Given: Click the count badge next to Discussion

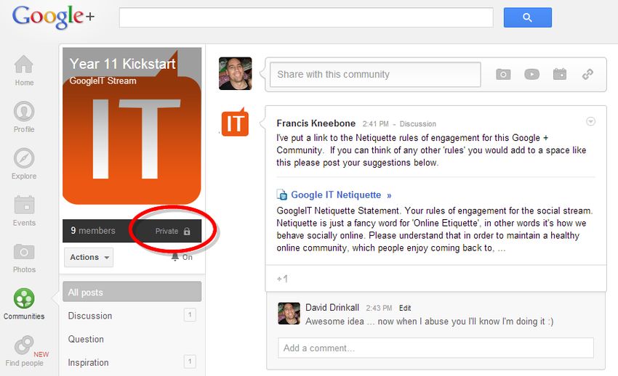Looking at the screenshot, I should click(x=190, y=314).
